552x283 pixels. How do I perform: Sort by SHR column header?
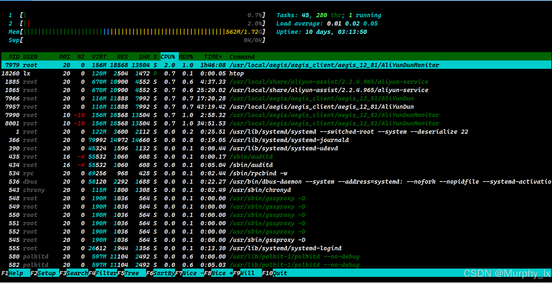click(x=144, y=57)
